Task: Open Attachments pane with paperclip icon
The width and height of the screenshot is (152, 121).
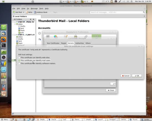Action: (86, 36)
